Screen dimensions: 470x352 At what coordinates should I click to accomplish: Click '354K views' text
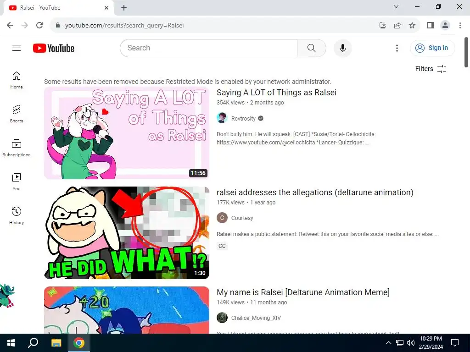tap(230, 103)
